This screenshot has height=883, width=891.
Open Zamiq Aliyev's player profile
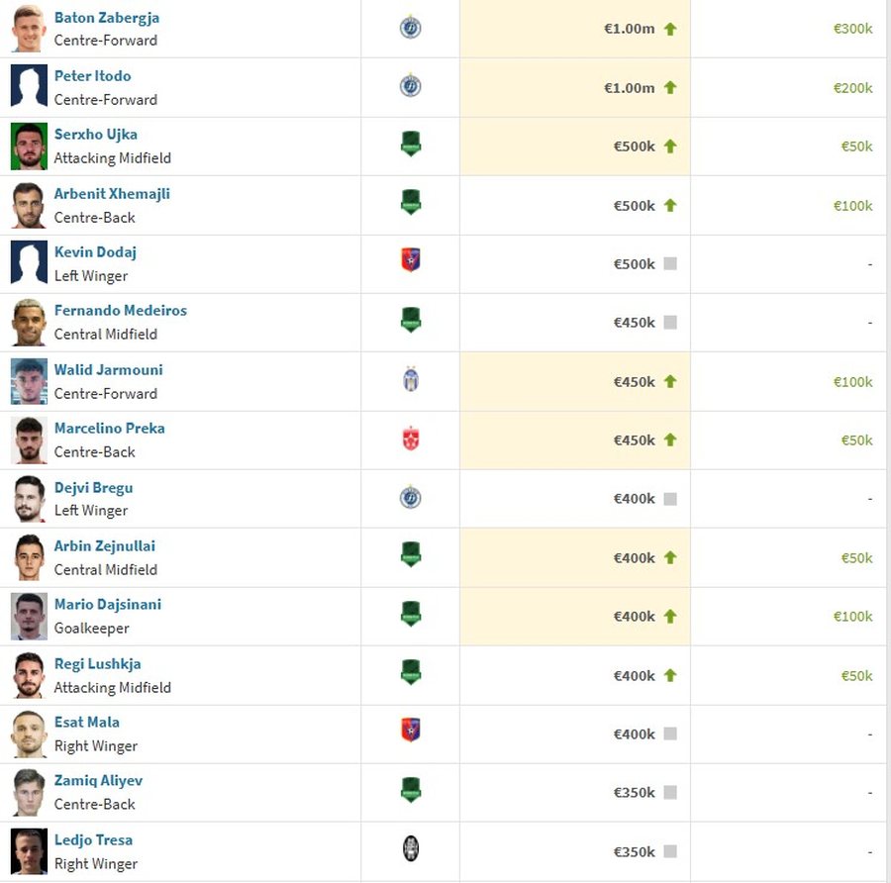click(98, 781)
